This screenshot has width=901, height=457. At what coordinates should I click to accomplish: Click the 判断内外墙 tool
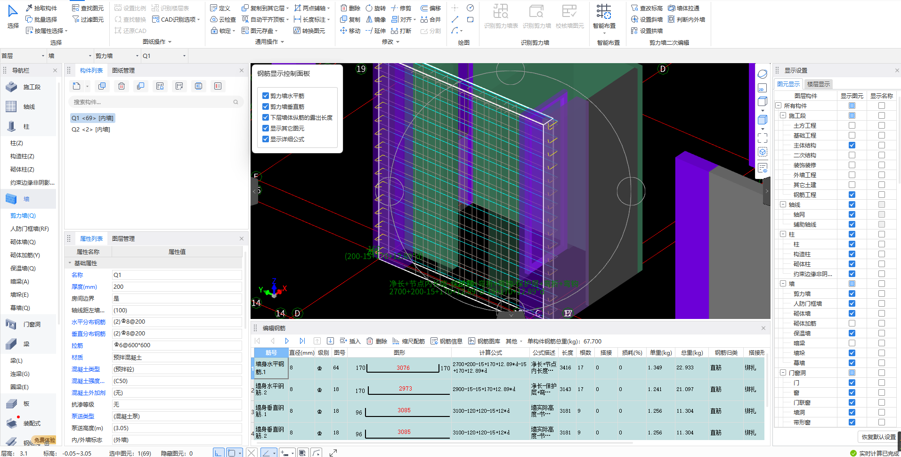(686, 19)
